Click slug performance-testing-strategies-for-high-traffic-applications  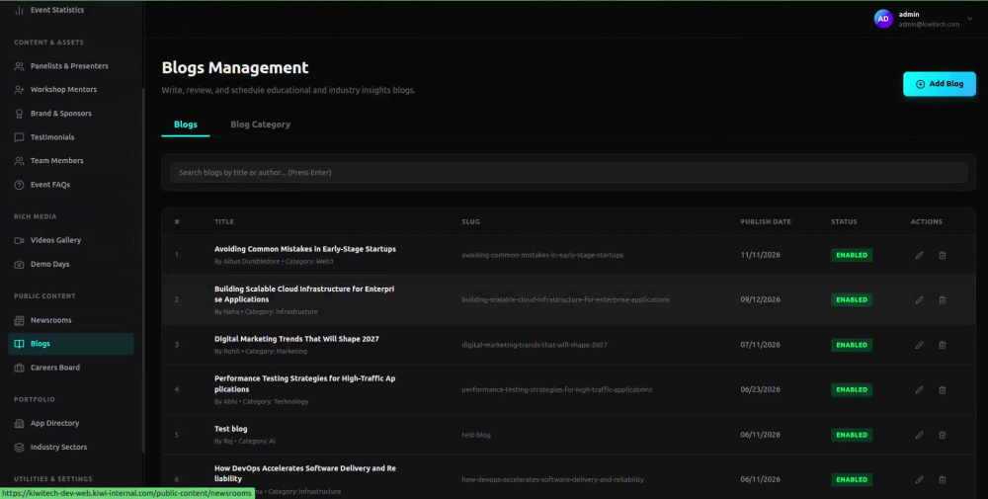click(557, 390)
